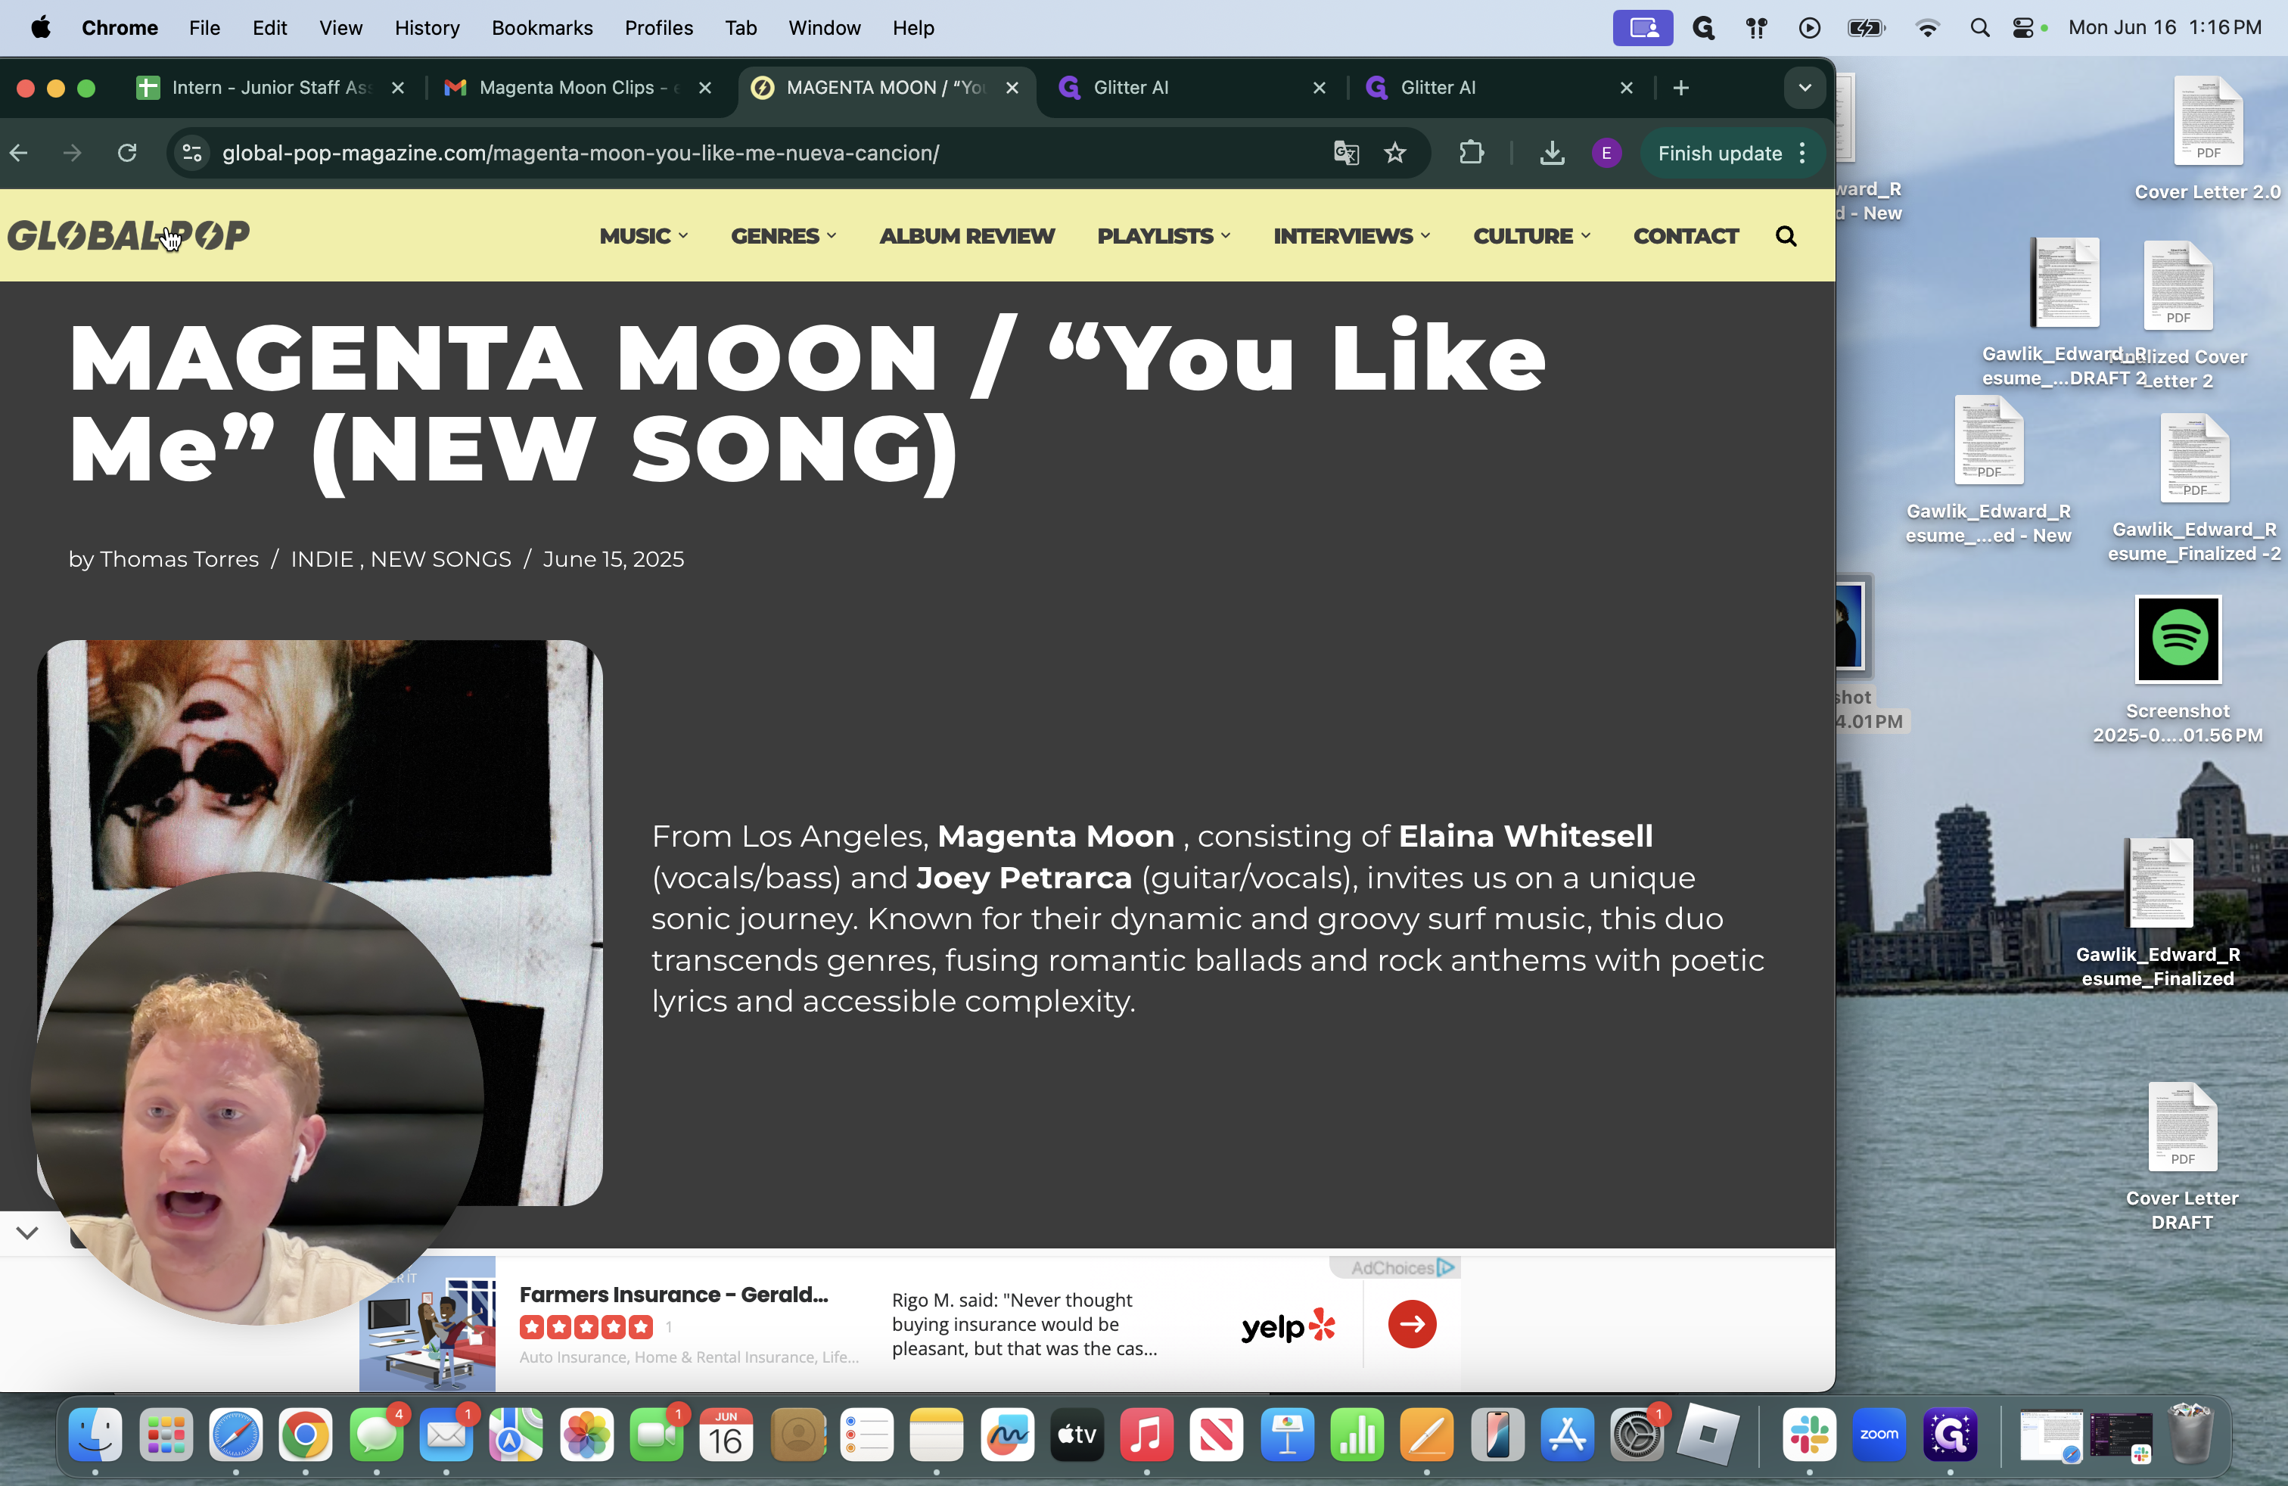Click the Finish update button
Image resolution: width=2288 pixels, height=1486 pixels.
click(x=1720, y=153)
